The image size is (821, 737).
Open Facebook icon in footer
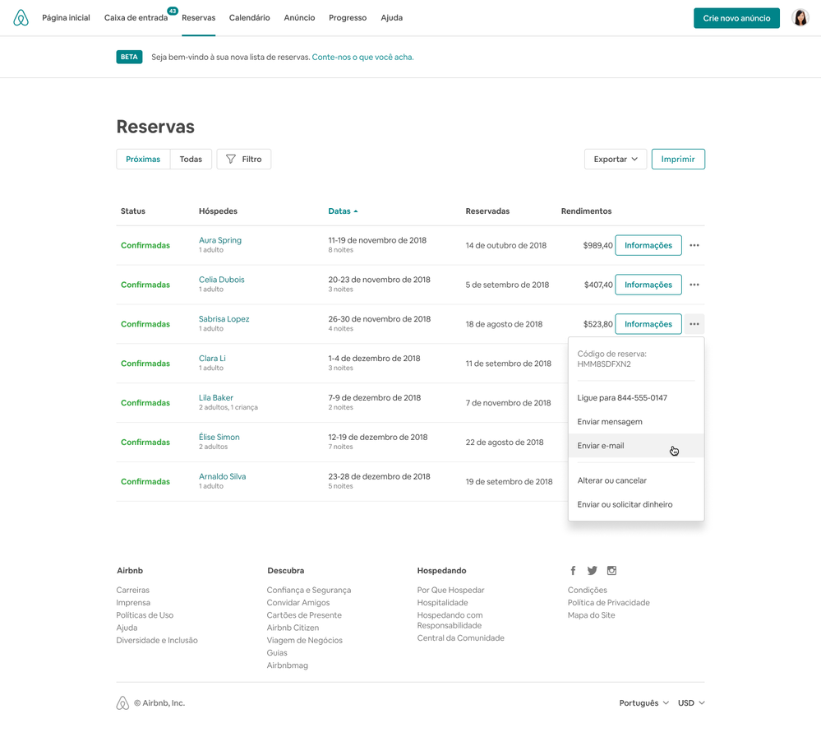click(573, 571)
